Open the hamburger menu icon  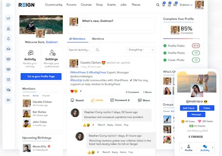(8, 5)
